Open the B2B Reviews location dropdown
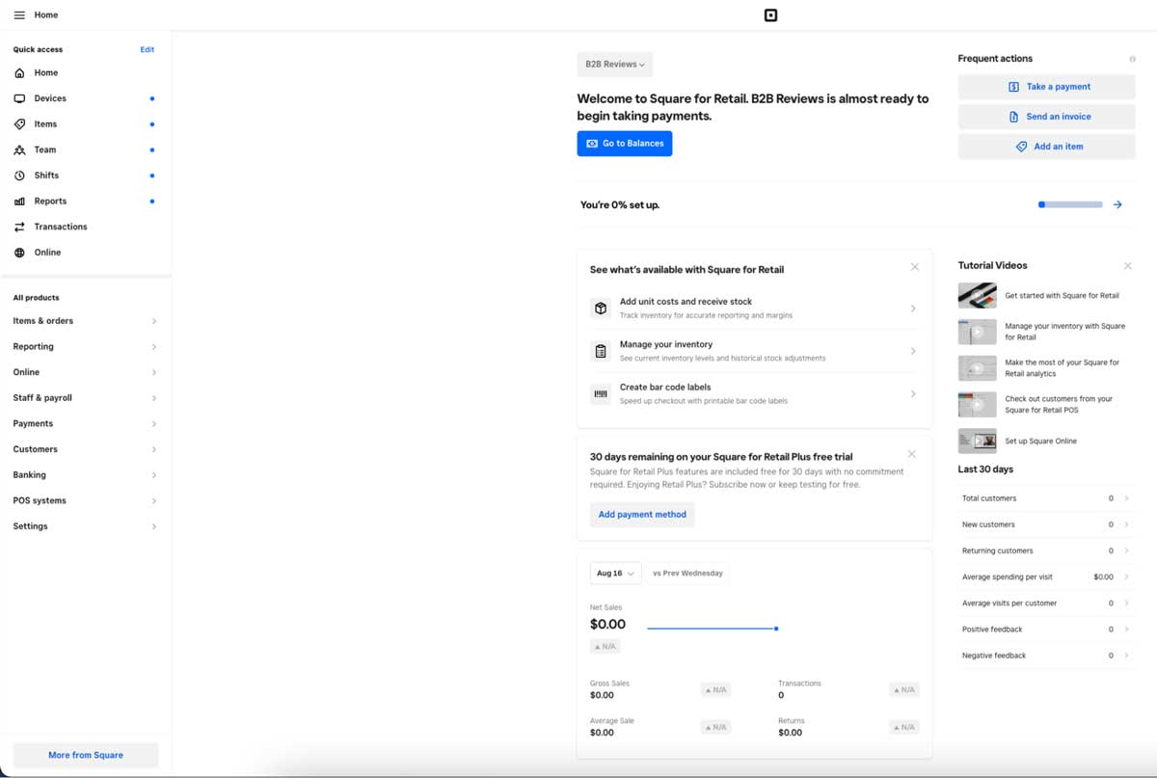Viewport: 1157px width, 778px height. click(x=614, y=64)
